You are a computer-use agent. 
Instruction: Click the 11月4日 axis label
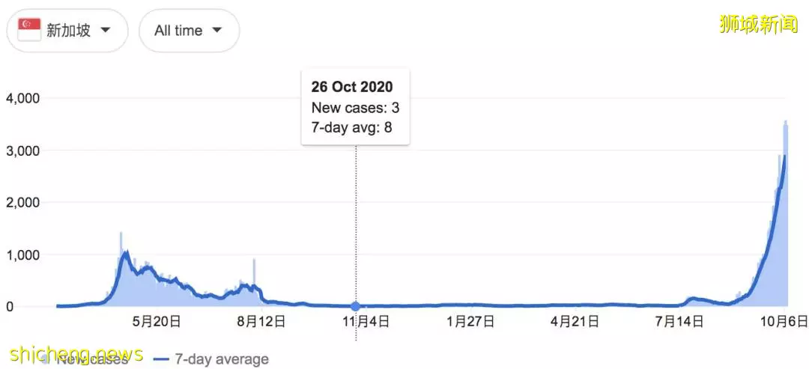click(x=366, y=323)
